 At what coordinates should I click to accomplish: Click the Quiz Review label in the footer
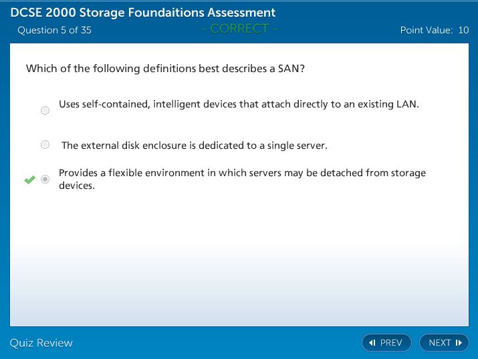(x=41, y=343)
